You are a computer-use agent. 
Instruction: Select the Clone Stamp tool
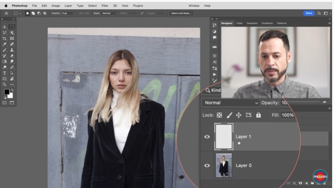tap(12, 50)
